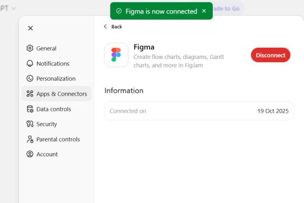Screen dimensions: 304x203
Task: Go back using the Back chevron
Action: [x=105, y=26]
